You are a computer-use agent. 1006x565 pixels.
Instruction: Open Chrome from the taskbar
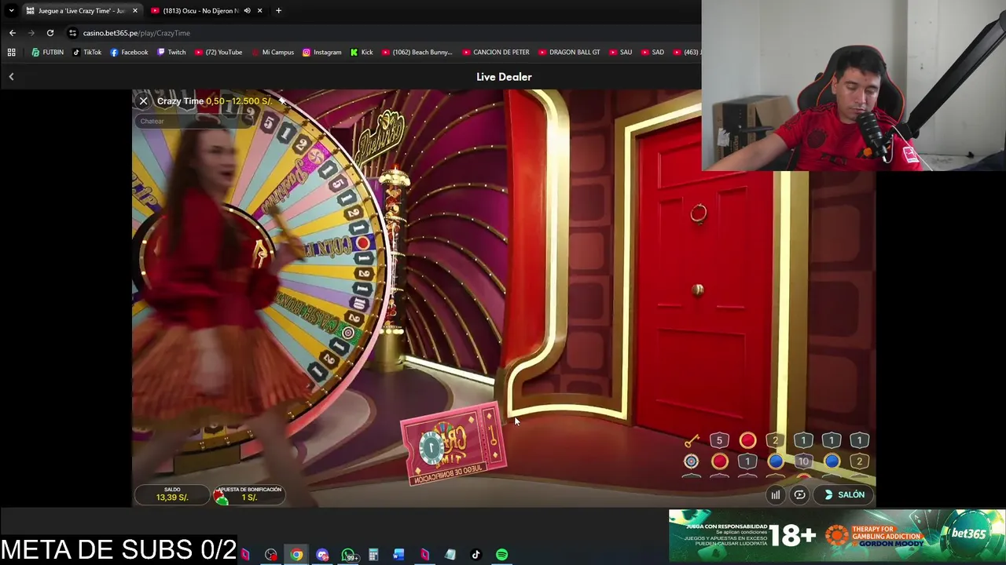(296, 555)
